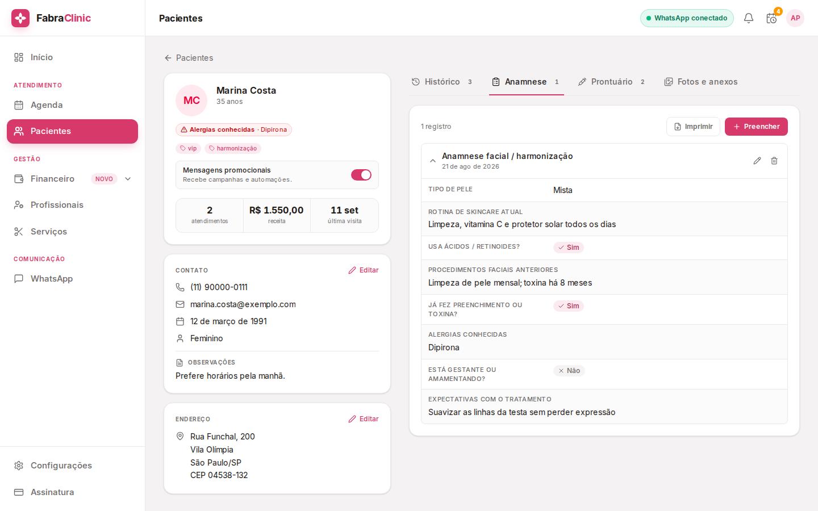Screen dimensions: 818x511
Task: Open Serviços in the sidebar
Action: coord(72,232)
